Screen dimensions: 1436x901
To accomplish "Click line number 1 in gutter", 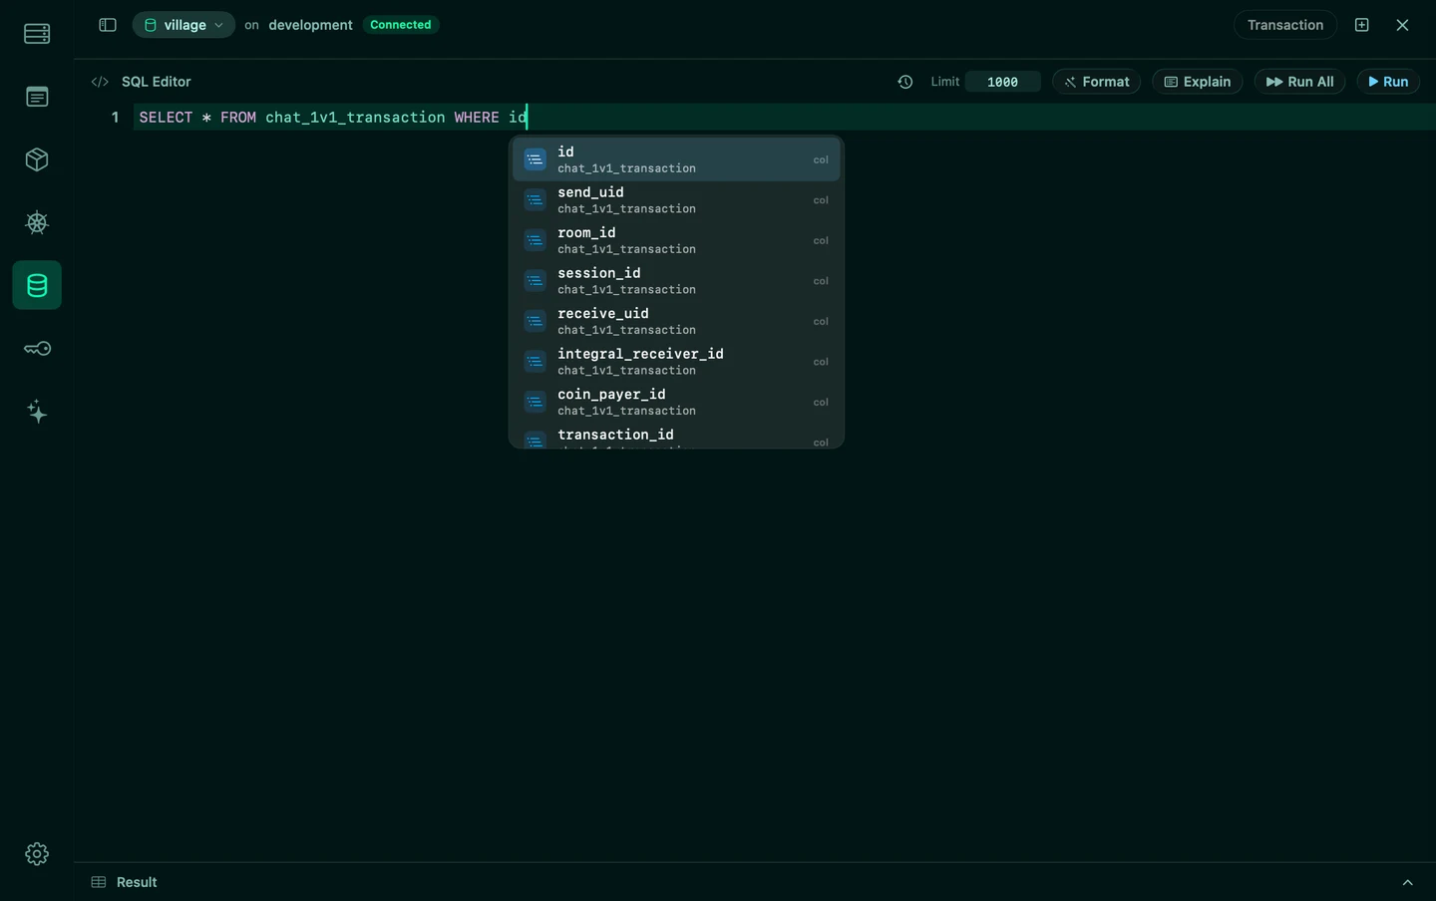I will pyautogui.click(x=115, y=118).
